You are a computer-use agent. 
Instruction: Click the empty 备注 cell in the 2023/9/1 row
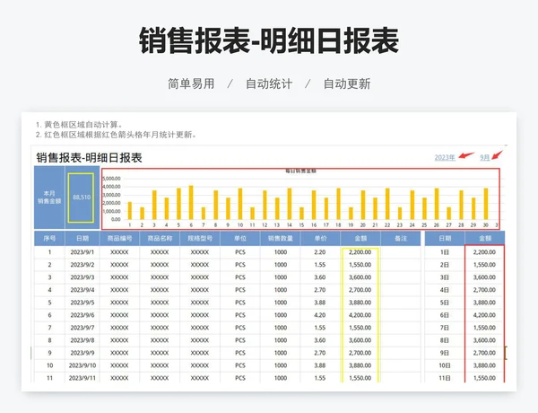tap(401, 252)
